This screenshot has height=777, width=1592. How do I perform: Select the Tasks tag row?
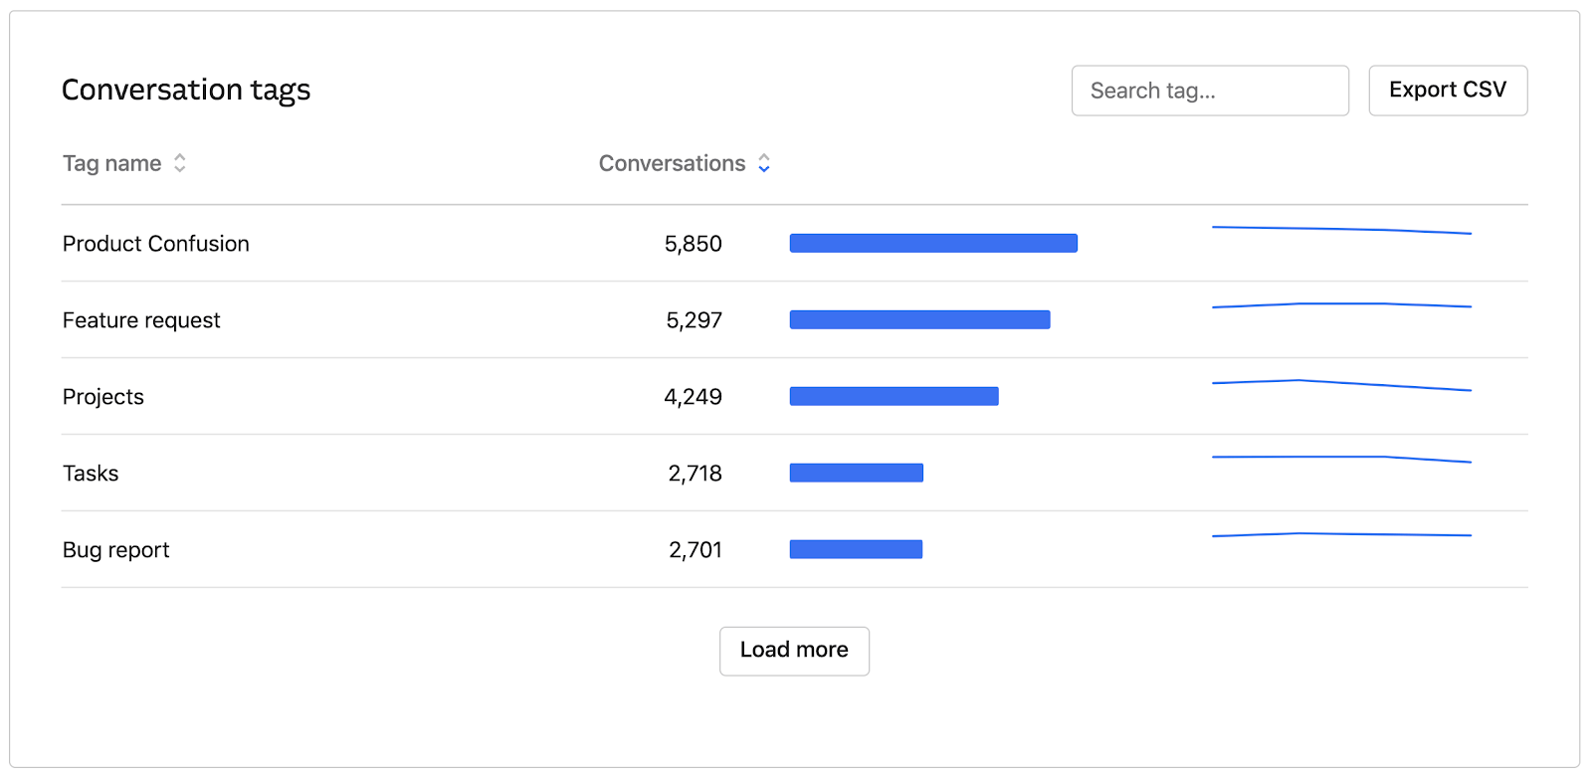point(91,474)
